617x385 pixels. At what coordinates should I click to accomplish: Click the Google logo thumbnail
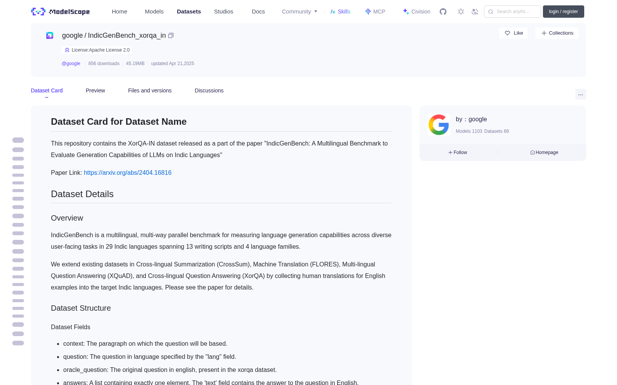(x=439, y=125)
